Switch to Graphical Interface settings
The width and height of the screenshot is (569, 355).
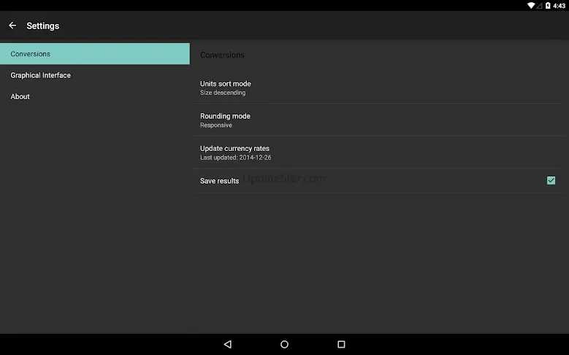[95, 75]
